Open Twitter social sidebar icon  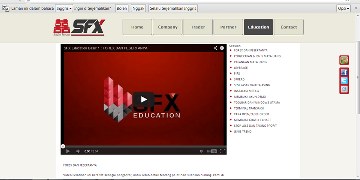pyautogui.click(x=344, y=81)
